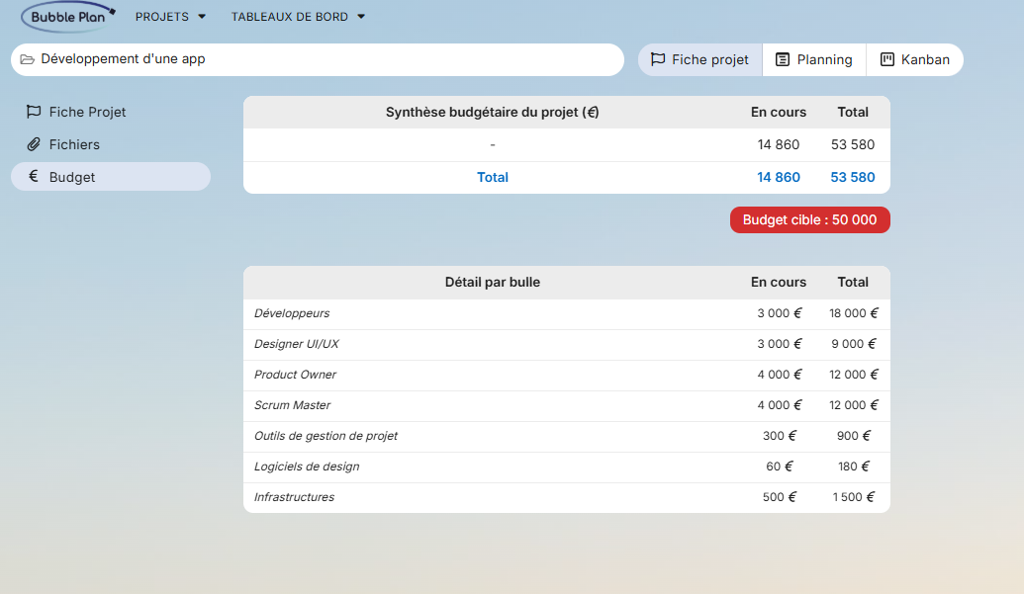Click the 900 € total value
1024x594 pixels.
(854, 436)
